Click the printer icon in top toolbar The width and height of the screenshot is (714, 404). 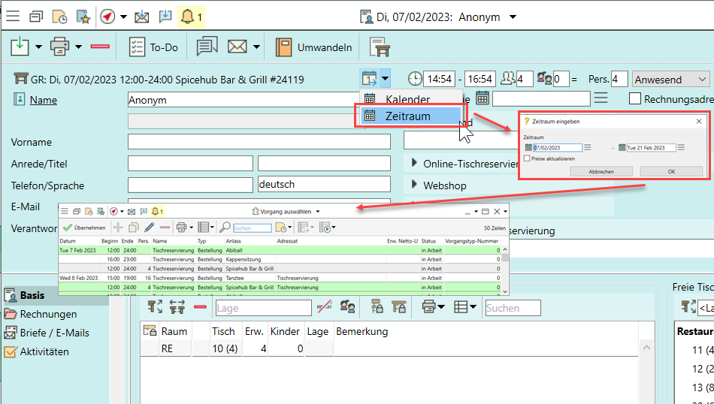tap(60, 47)
